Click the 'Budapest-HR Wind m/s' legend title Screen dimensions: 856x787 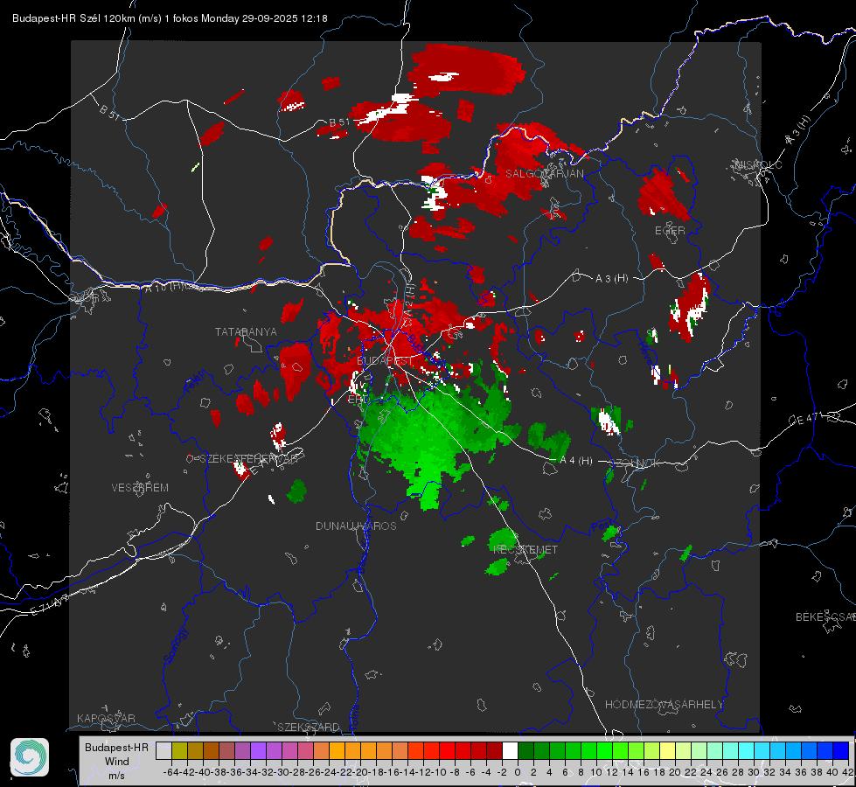coord(117,762)
